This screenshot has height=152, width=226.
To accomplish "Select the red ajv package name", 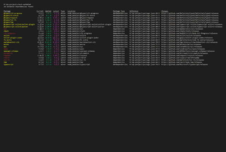I will (5, 29).
